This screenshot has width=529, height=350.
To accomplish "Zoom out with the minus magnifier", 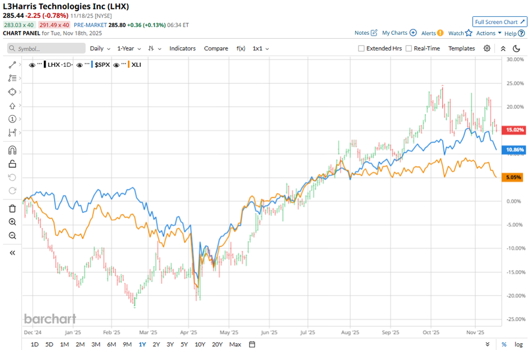I will click(x=12, y=235).
